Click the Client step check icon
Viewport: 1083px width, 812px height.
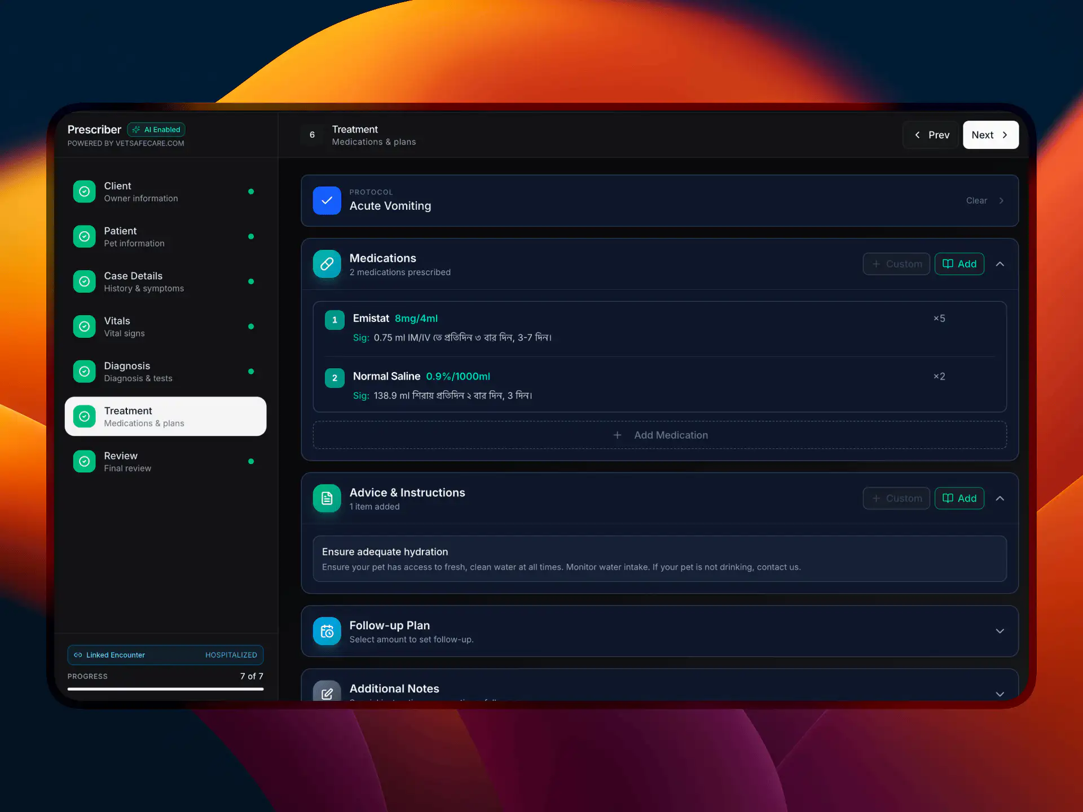(84, 192)
